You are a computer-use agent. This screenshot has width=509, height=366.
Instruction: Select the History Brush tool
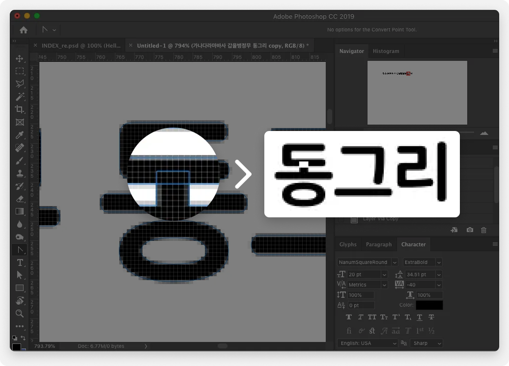20,186
